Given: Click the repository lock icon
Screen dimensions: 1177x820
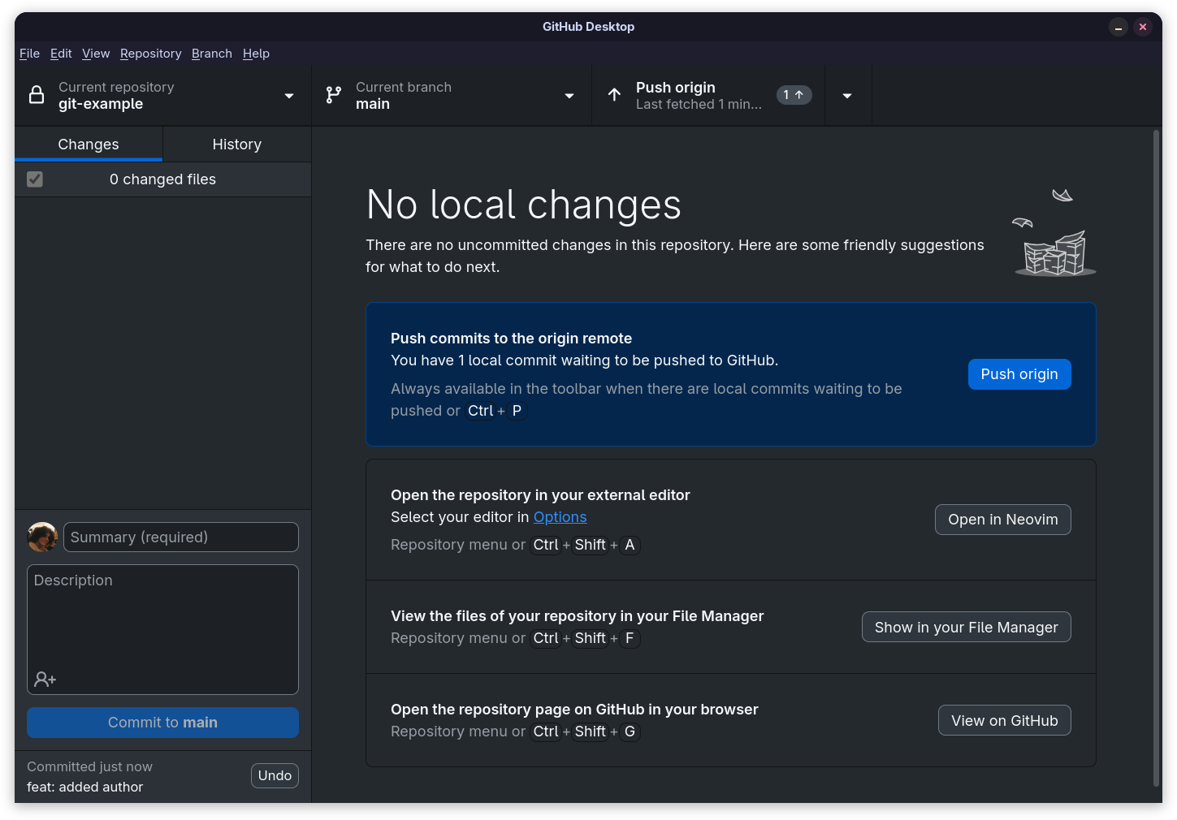Looking at the screenshot, I should click(37, 95).
